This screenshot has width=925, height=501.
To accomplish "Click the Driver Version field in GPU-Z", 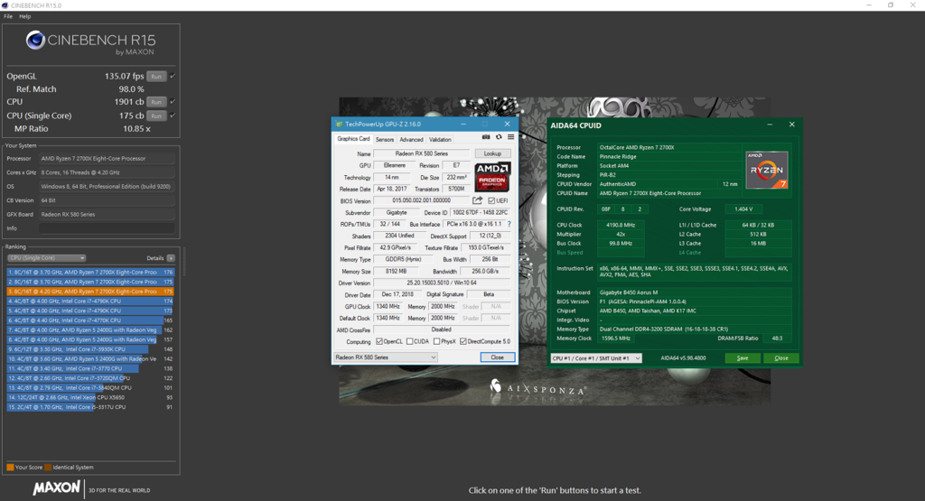I will 443,283.
